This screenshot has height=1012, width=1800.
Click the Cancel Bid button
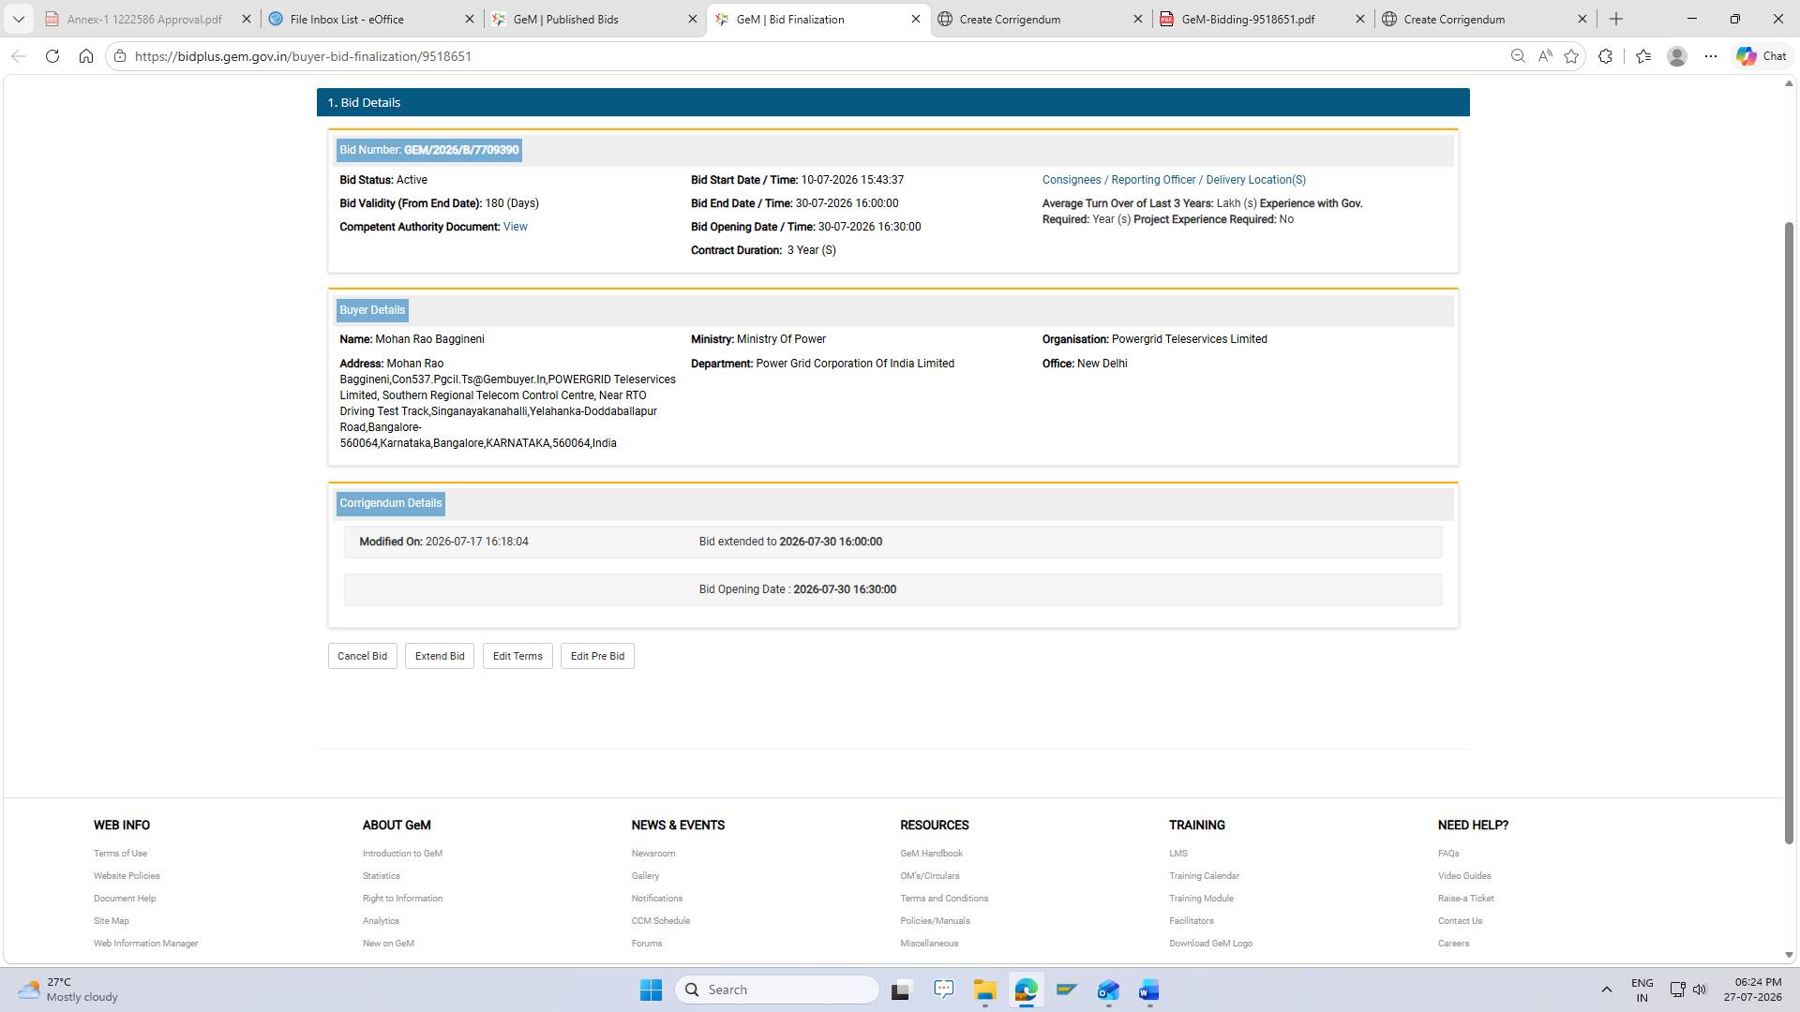[363, 656]
